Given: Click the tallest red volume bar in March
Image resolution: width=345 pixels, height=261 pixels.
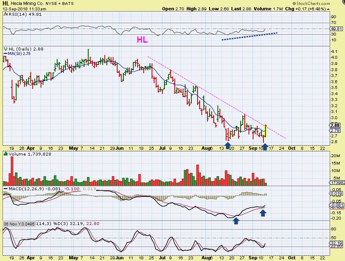Looking at the screenshot, I should click(12, 171).
